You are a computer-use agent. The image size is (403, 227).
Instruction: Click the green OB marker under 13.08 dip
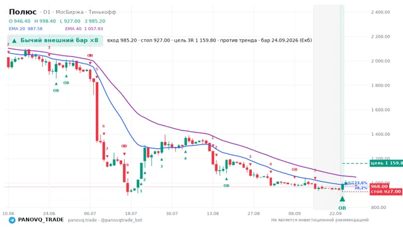pos(226,185)
